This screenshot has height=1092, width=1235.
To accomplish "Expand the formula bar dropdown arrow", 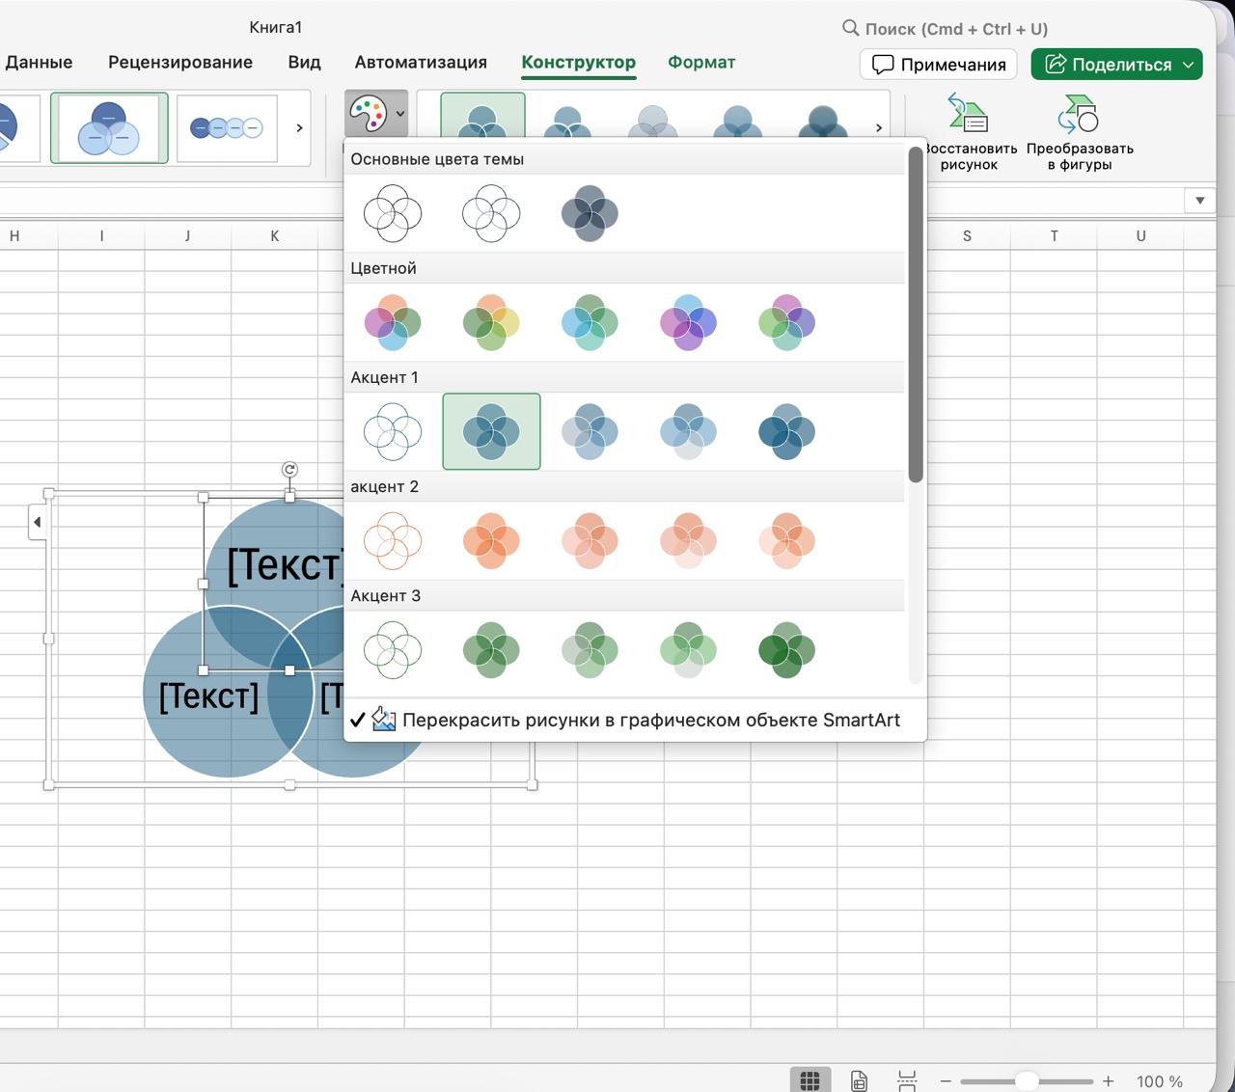I will [x=1199, y=201].
